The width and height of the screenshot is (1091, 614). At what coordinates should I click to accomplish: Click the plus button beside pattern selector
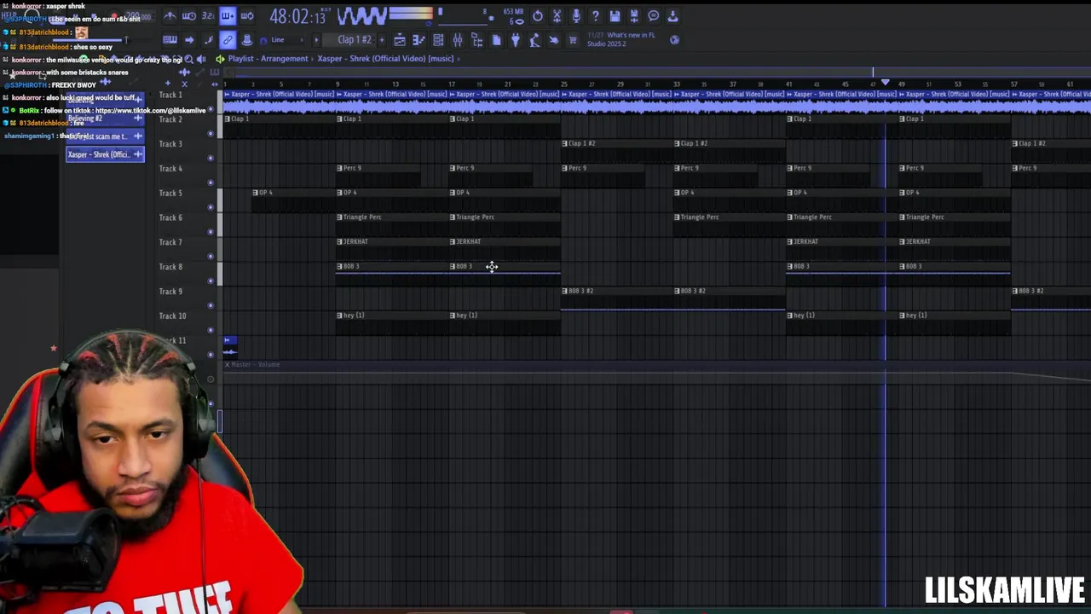click(x=382, y=40)
